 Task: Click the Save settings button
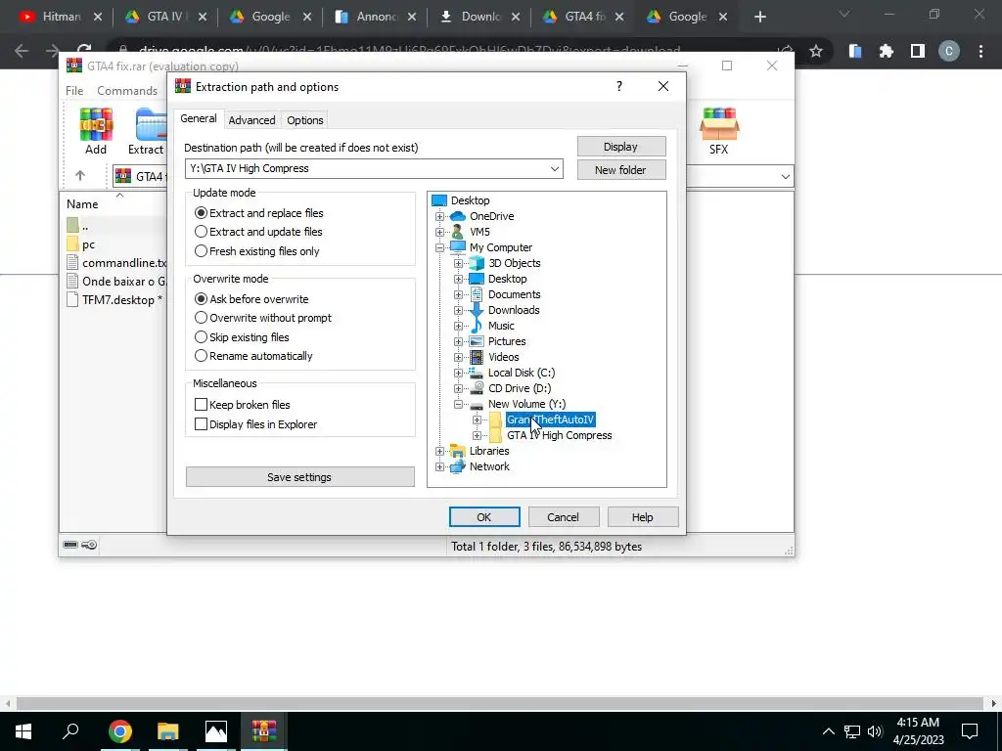point(299,477)
